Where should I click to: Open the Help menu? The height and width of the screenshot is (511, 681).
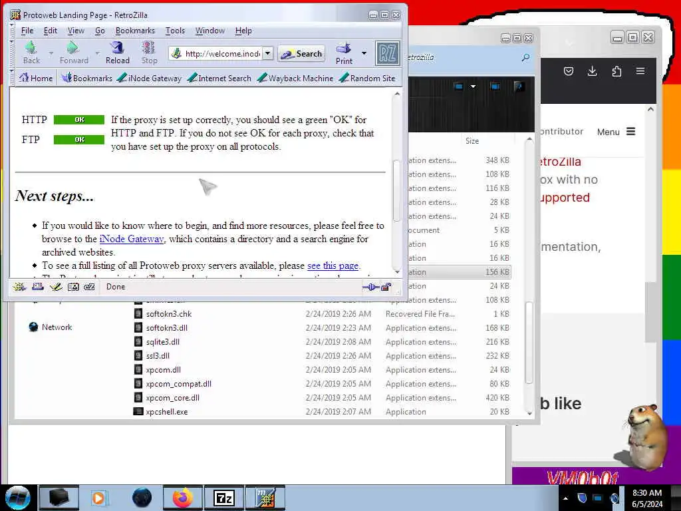point(243,31)
